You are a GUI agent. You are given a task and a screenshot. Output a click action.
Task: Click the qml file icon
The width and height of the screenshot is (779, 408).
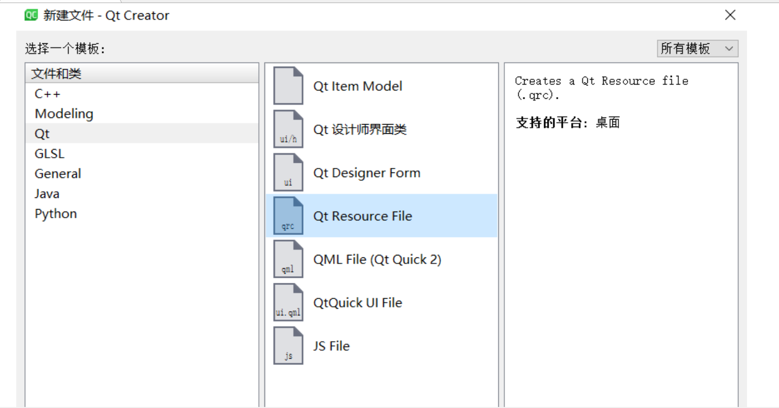pos(288,259)
